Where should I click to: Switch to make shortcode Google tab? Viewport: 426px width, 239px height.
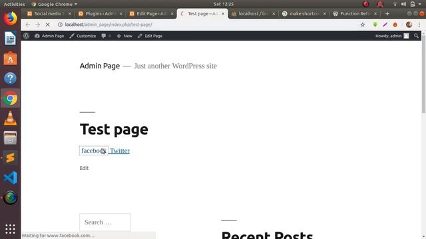coord(304,13)
